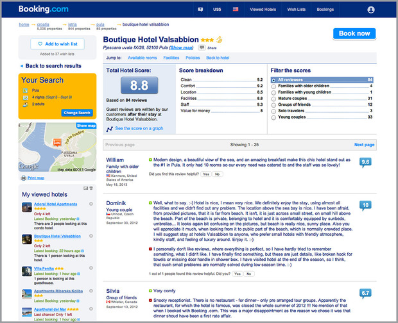This screenshot has height=323, width=398.
Task: Open the croatia breadcrumb link
Action: click(43, 24)
